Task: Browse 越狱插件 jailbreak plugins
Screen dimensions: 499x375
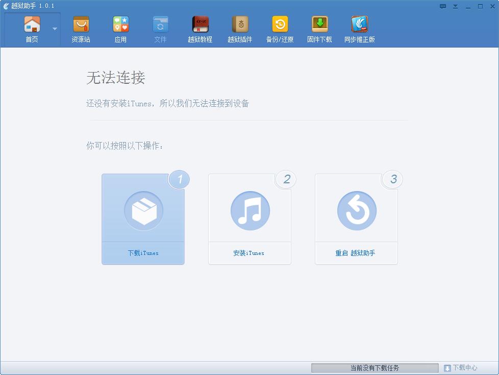Action: pos(240,28)
